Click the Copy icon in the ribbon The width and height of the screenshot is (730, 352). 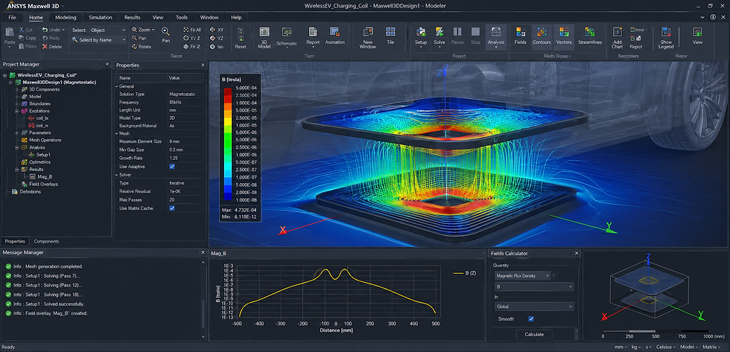coord(22,38)
